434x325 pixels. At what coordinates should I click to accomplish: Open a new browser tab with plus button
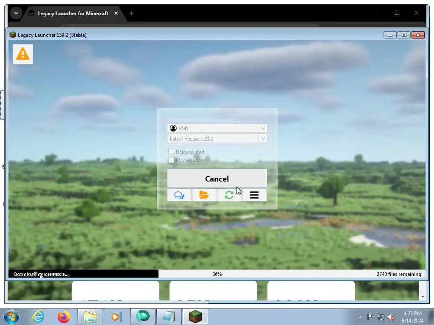(x=131, y=13)
